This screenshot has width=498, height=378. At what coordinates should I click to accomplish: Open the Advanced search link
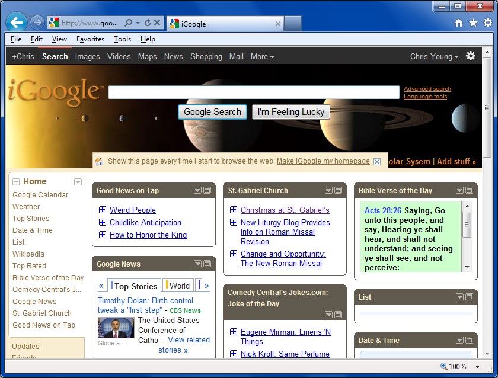[x=427, y=88]
